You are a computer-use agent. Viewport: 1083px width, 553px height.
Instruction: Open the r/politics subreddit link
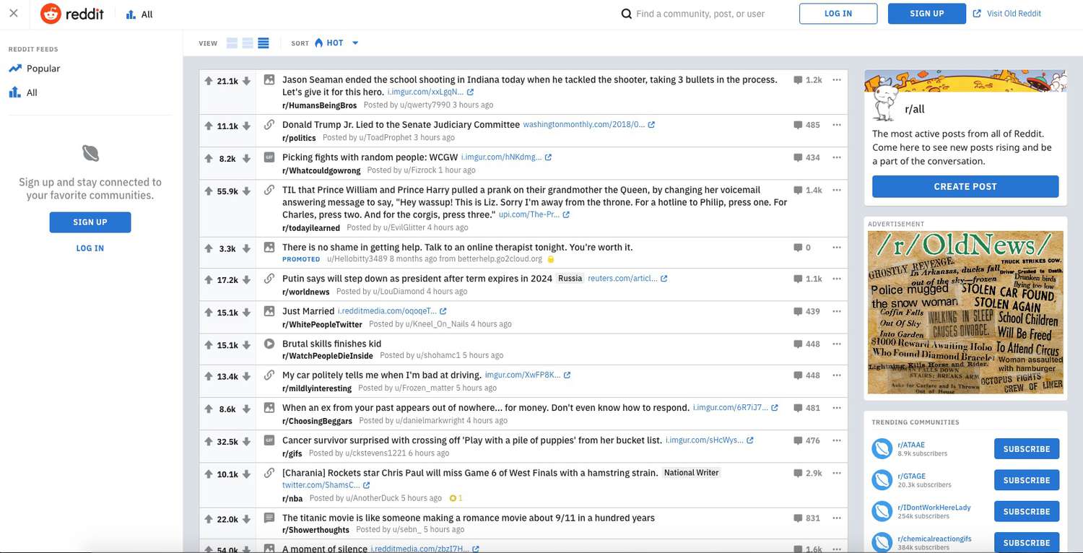[299, 138]
